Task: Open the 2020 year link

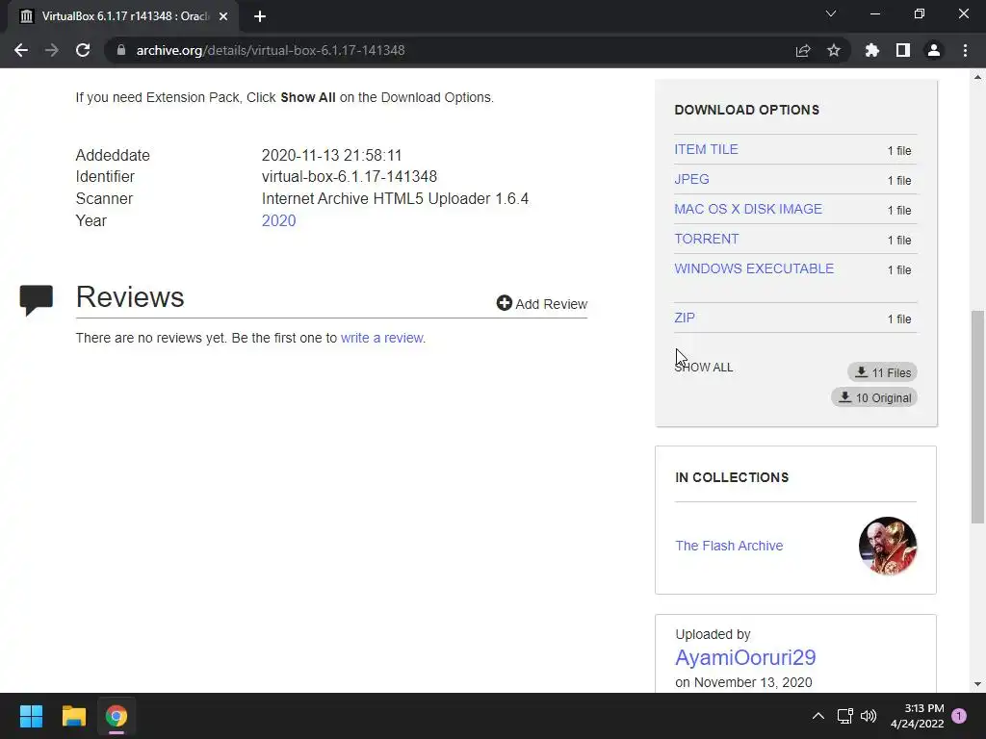Action: pos(278,220)
